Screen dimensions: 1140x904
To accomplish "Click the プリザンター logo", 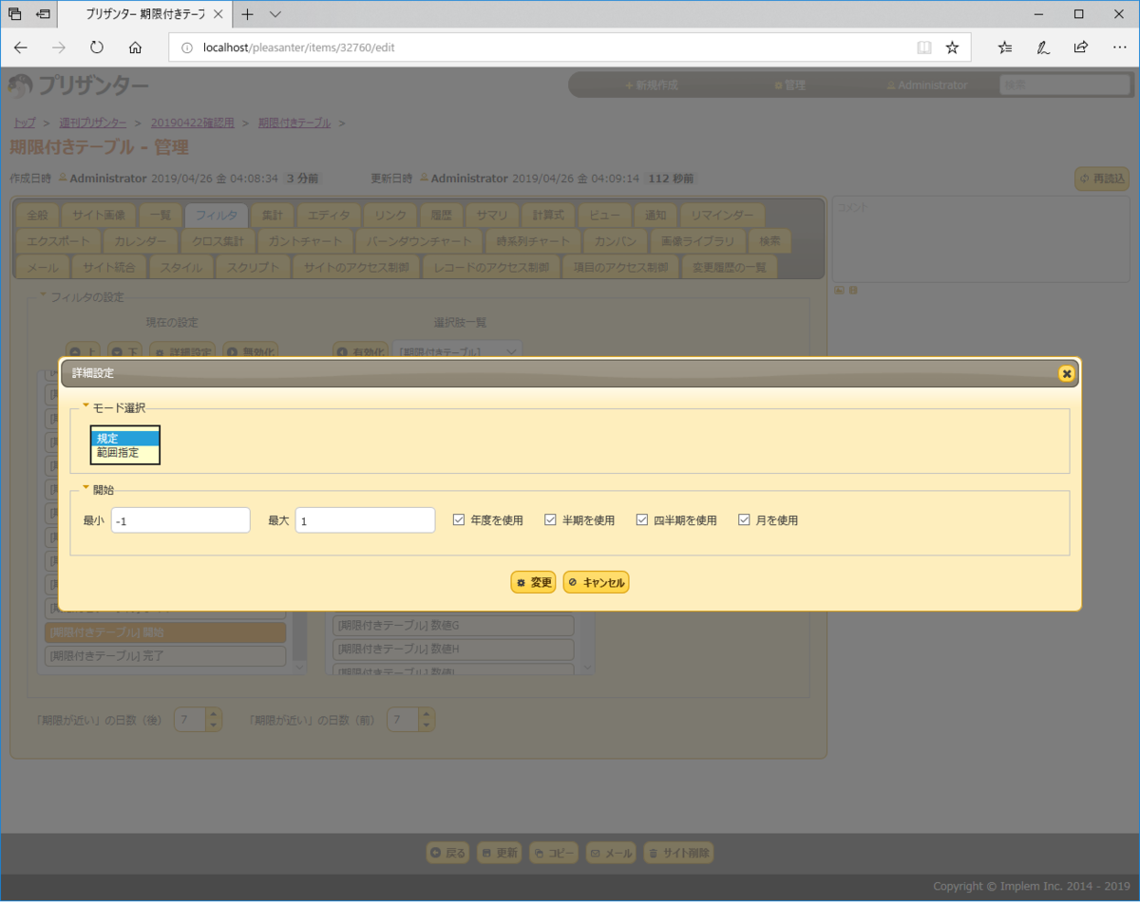I will 78,86.
